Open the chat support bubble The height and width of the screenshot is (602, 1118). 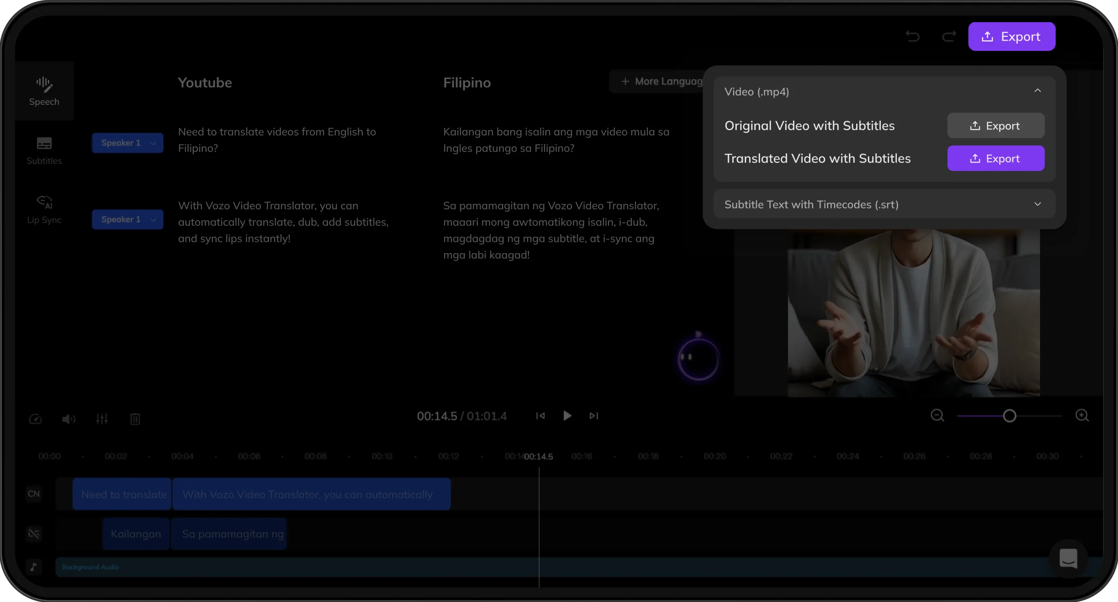pos(1068,559)
